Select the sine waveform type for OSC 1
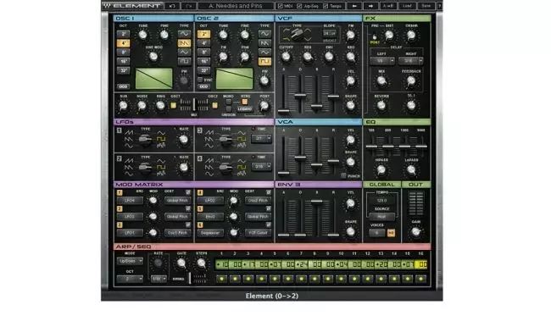 184,34
